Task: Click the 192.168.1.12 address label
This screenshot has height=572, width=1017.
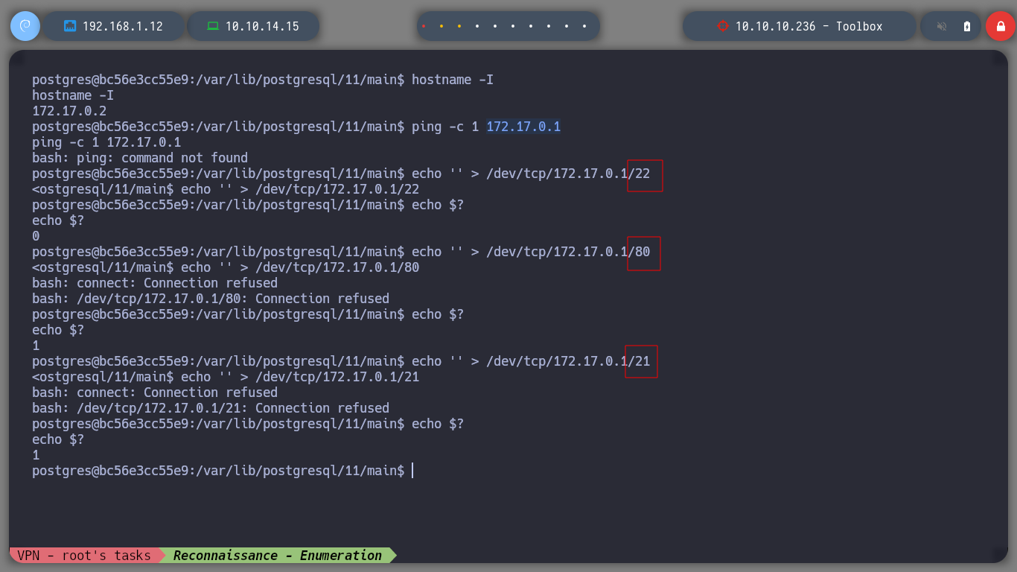Action: pyautogui.click(x=123, y=26)
